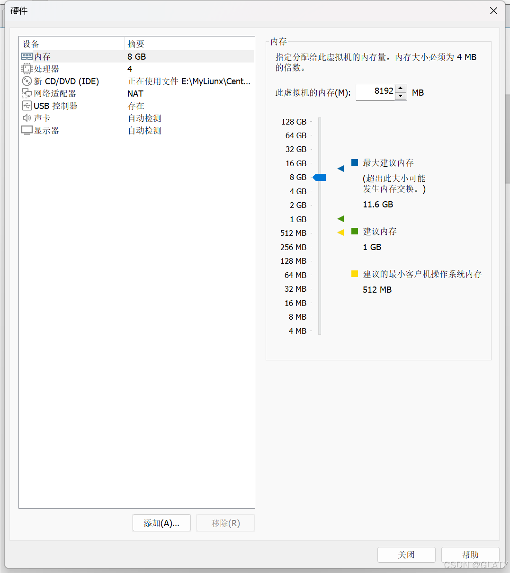
Task: Click the 4 GB slider label
Action: pyautogui.click(x=298, y=191)
